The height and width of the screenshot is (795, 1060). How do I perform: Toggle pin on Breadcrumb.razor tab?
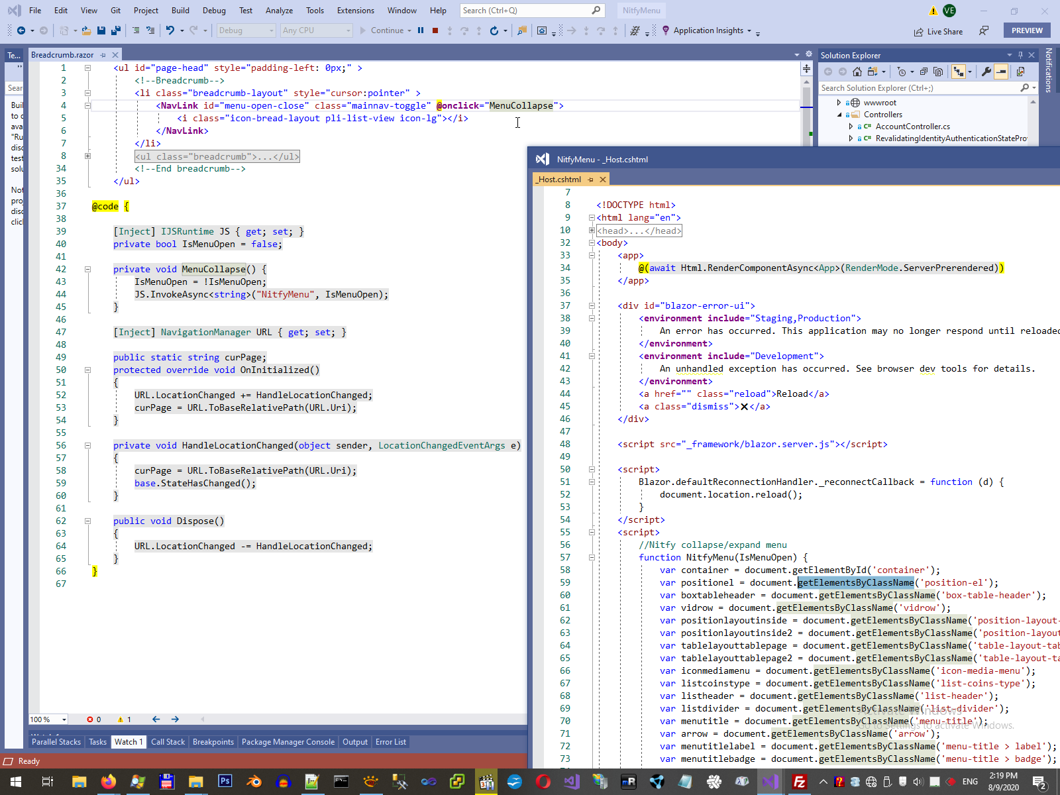[103, 55]
